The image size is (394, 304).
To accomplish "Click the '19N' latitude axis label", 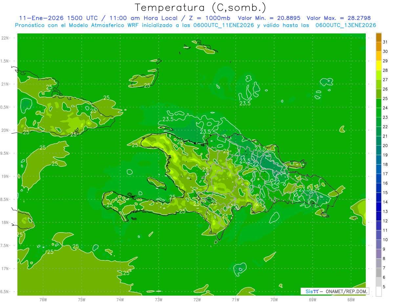I will (5, 176).
